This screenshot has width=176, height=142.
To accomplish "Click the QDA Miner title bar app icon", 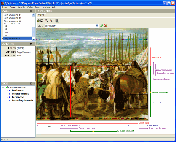I will tap(3, 3).
